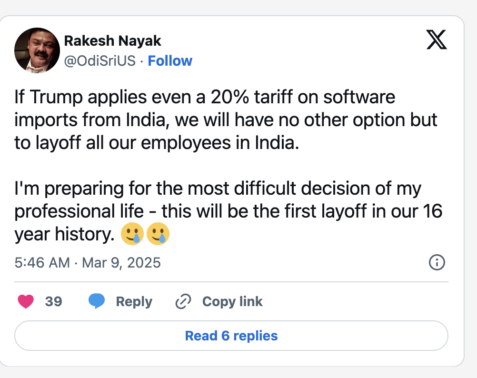This screenshot has width=477, height=378.
Task: Click the second crying face emoji
Action: coord(158,235)
